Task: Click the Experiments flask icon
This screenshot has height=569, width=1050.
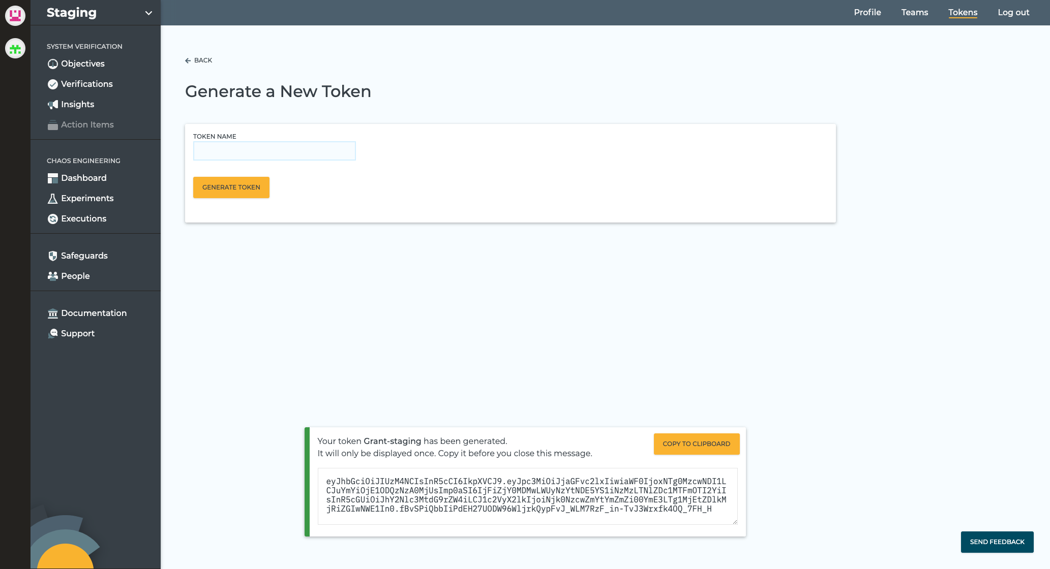Action: click(x=52, y=199)
